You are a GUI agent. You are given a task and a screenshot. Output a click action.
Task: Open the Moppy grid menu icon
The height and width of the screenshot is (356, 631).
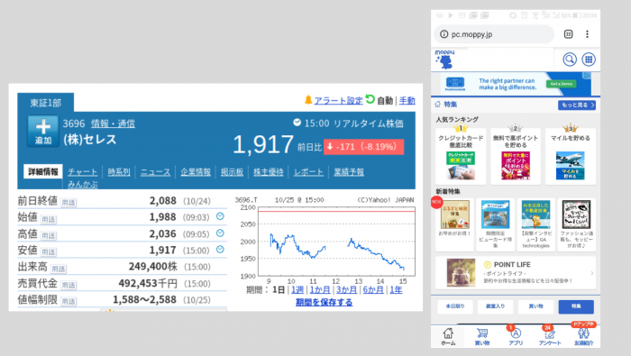[x=589, y=59]
